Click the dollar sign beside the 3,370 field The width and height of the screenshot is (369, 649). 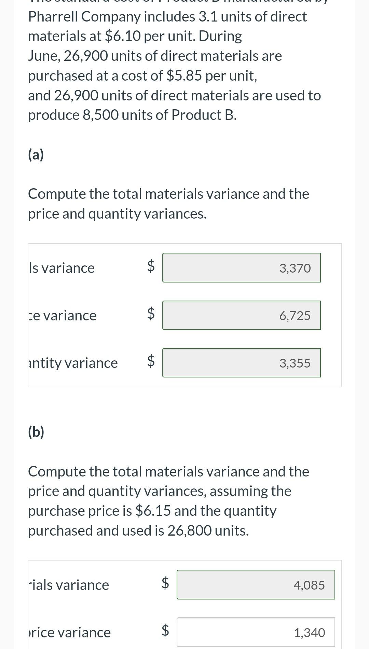151,266
